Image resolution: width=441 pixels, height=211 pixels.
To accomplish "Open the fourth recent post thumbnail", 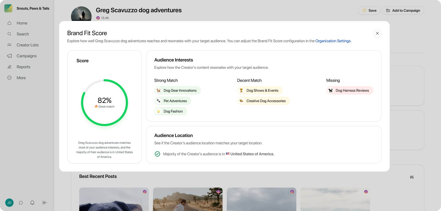I will 335,199.
